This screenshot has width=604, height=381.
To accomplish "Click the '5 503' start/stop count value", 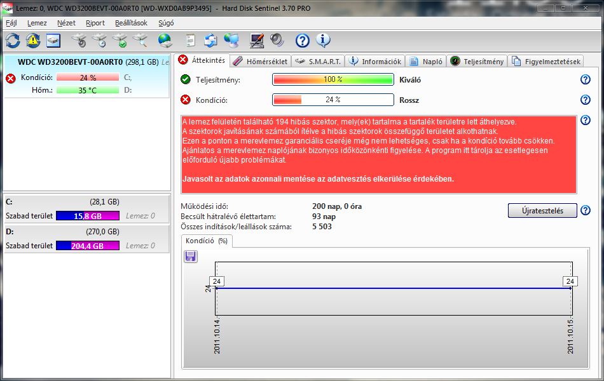I will (x=322, y=227).
